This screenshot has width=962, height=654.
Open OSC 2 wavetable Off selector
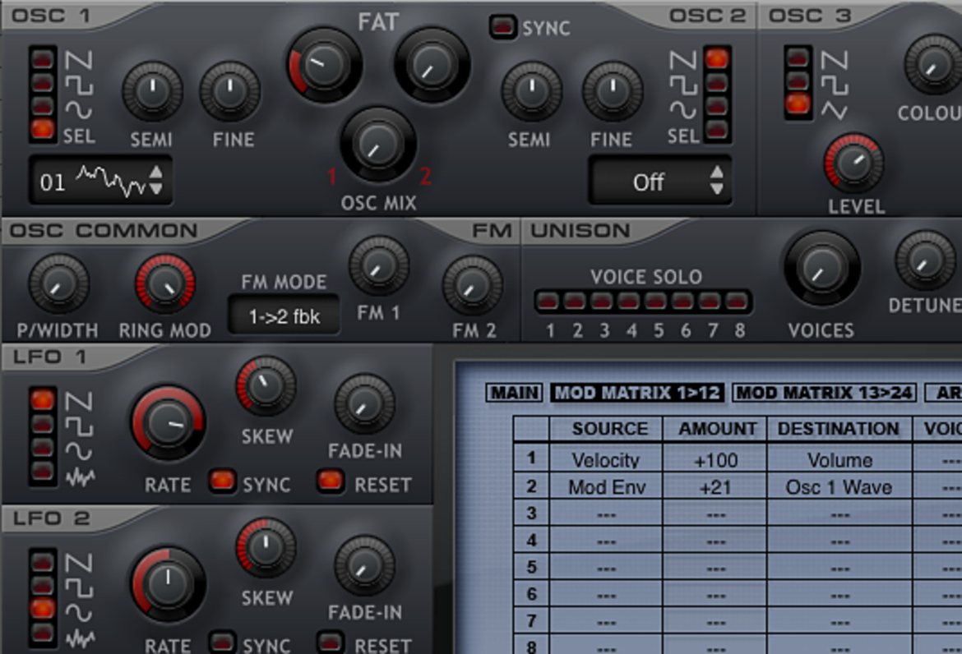[x=660, y=181]
